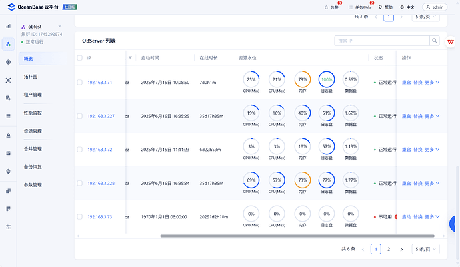The width and height of the screenshot is (460, 267).
Task: Click the cube package sidebar icon
Action: [x=8, y=172]
